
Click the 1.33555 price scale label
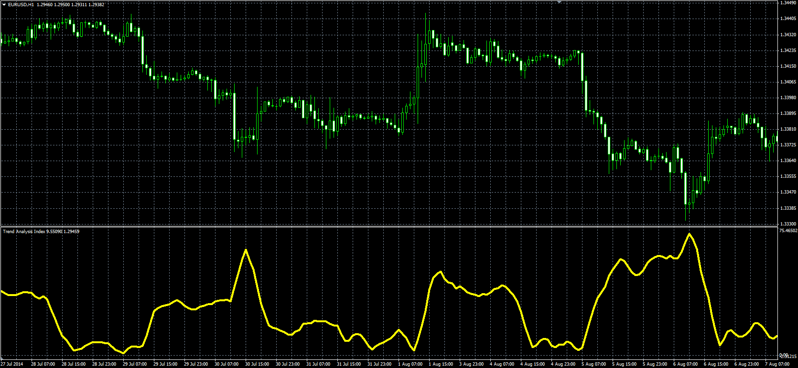click(x=787, y=176)
